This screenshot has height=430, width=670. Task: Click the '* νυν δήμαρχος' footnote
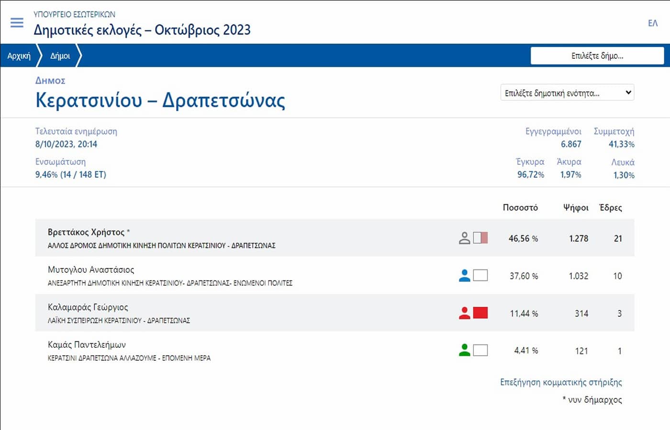[592, 400]
